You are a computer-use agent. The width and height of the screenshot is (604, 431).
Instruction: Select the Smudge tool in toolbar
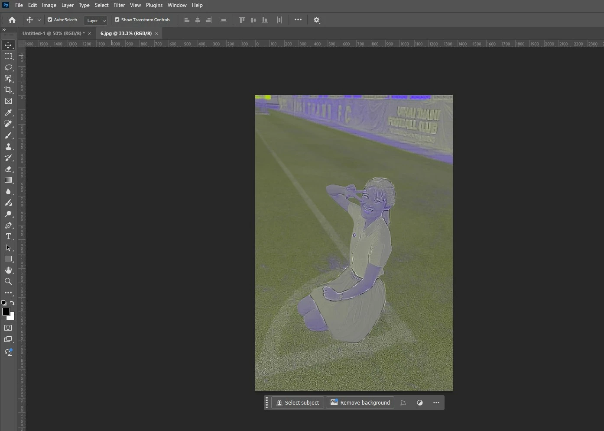8,203
